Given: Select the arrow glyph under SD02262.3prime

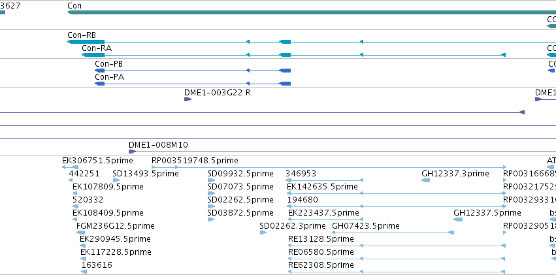Looking at the screenshot, I should click(263, 233).
